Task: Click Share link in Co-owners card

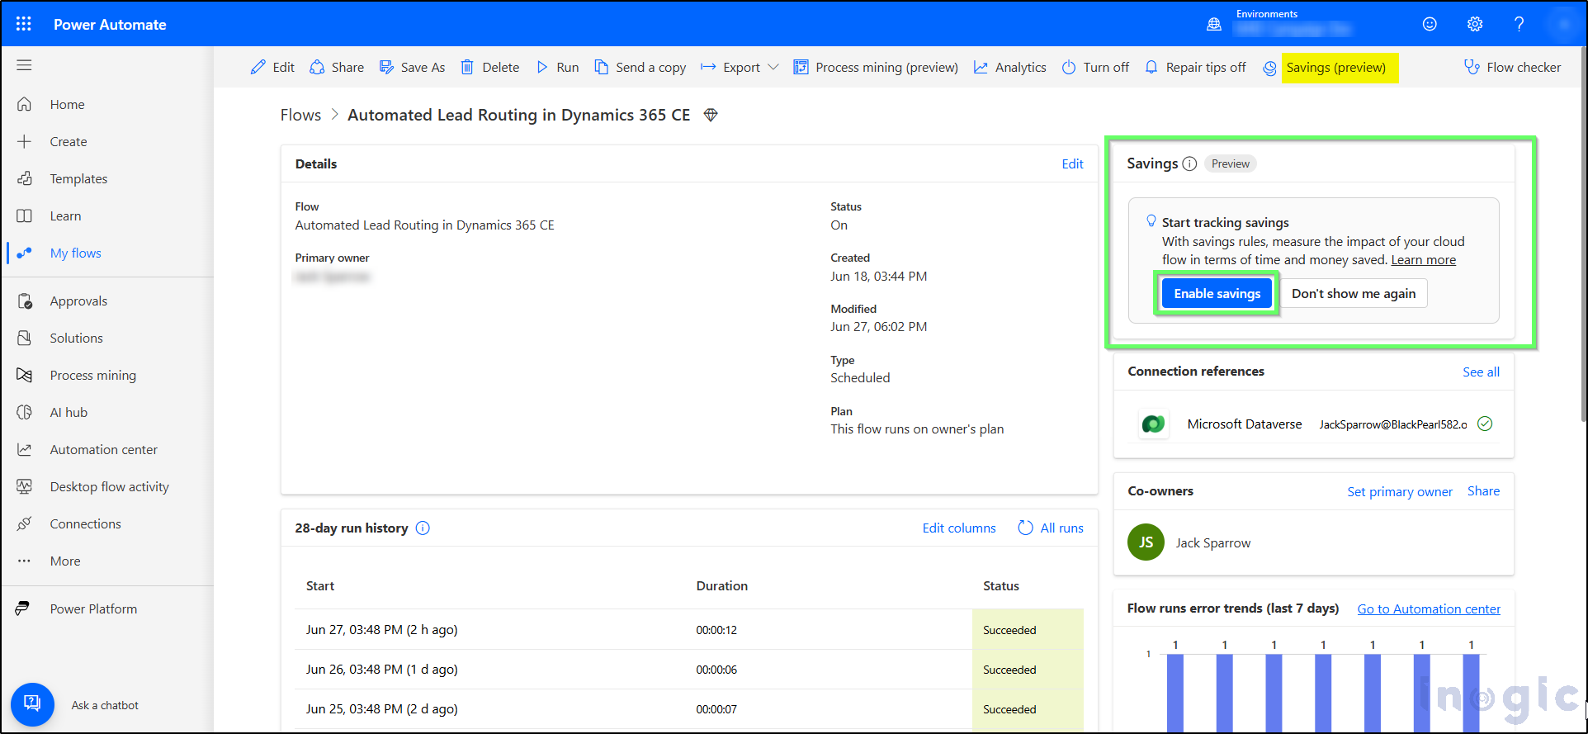Action: pyautogui.click(x=1483, y=490)
